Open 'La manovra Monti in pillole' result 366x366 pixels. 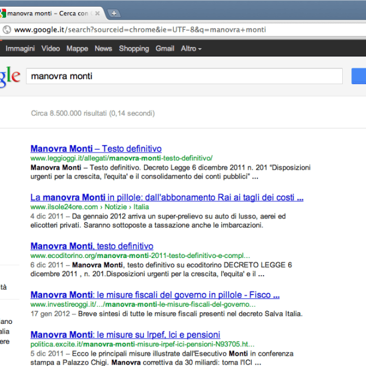tap(167, 198)
